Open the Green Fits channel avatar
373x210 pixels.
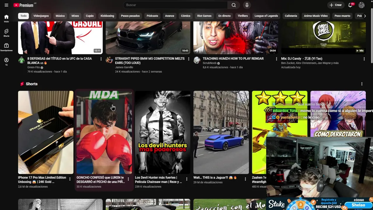point(22,60)
